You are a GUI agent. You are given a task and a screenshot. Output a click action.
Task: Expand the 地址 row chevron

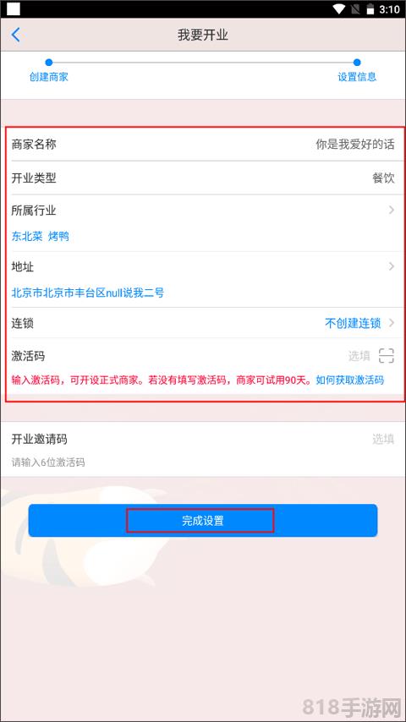click(392, 266)
